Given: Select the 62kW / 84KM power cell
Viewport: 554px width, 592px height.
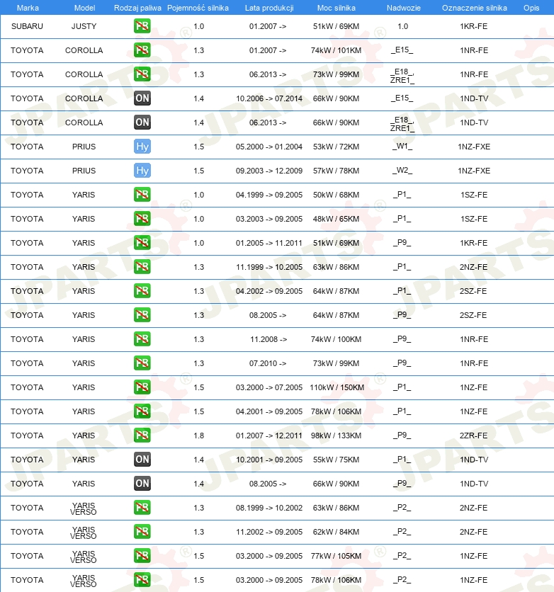Looking at the screenshot, I should point(336,532).
